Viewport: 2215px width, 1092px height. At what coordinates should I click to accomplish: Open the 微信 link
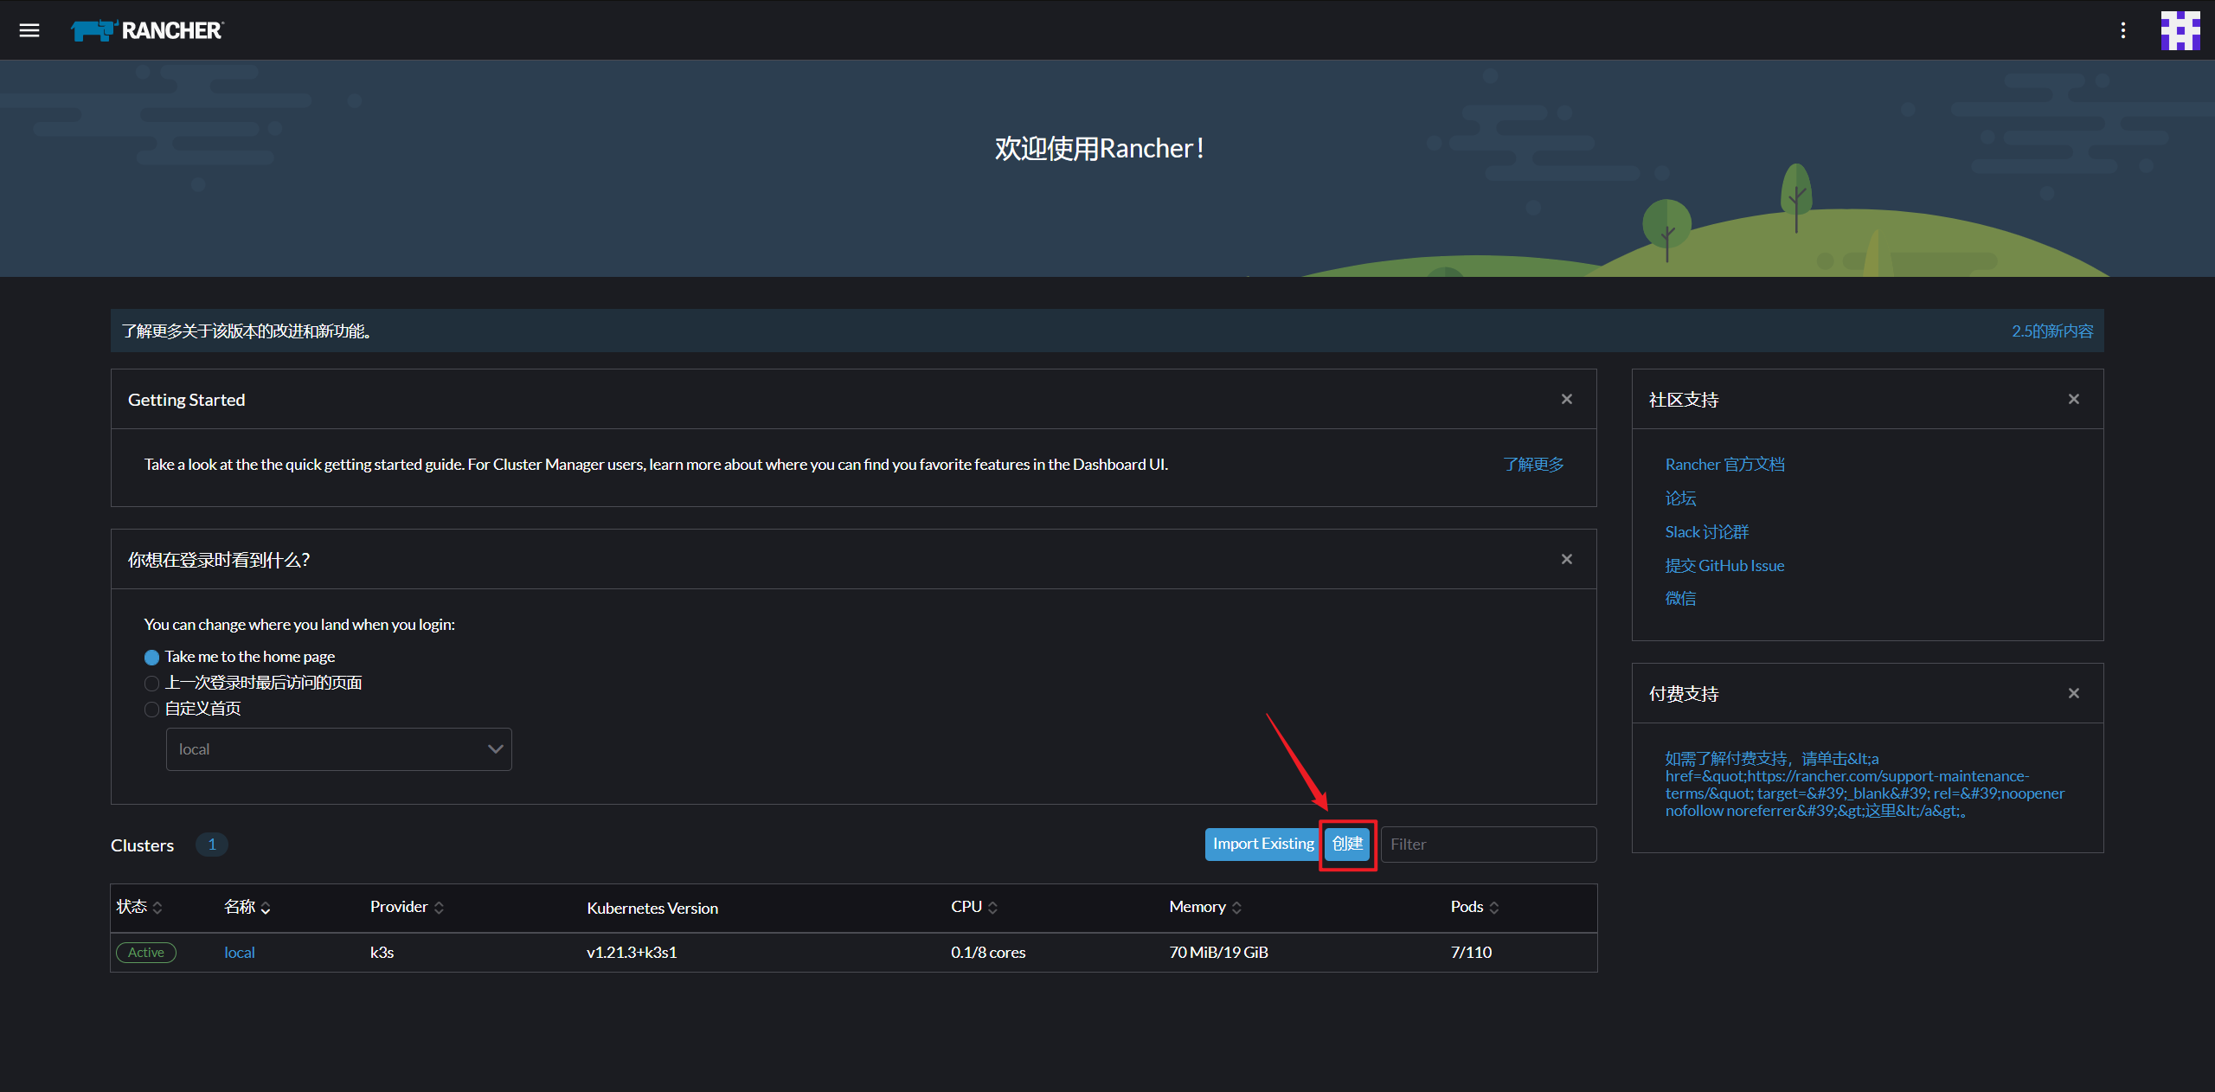pyautogui.click(x=1680, y=599)
